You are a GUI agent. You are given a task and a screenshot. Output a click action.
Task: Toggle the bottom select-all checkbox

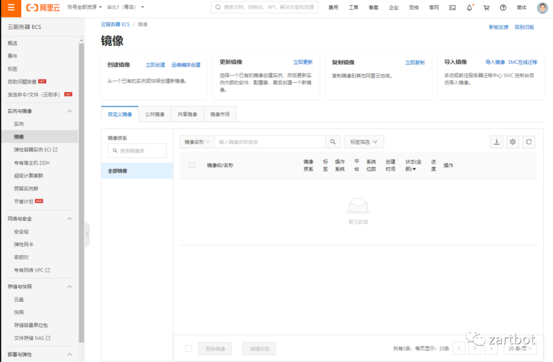point(188,348)
